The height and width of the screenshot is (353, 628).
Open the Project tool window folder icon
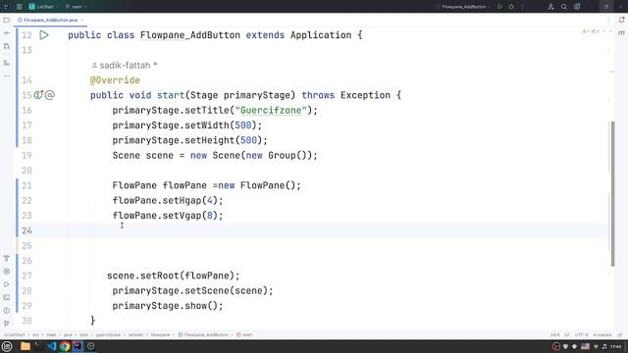coord(7,20)
